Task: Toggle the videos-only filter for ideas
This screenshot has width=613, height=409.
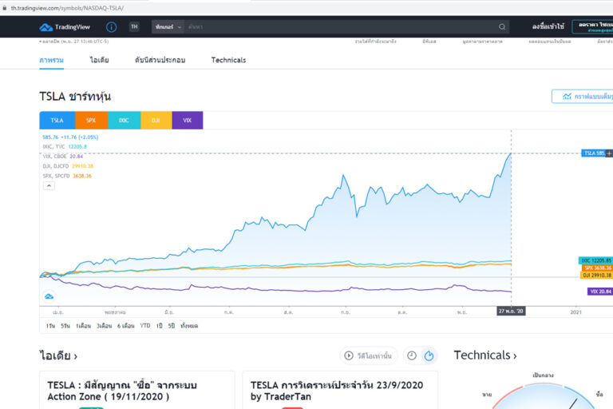Action: (369, 355)
